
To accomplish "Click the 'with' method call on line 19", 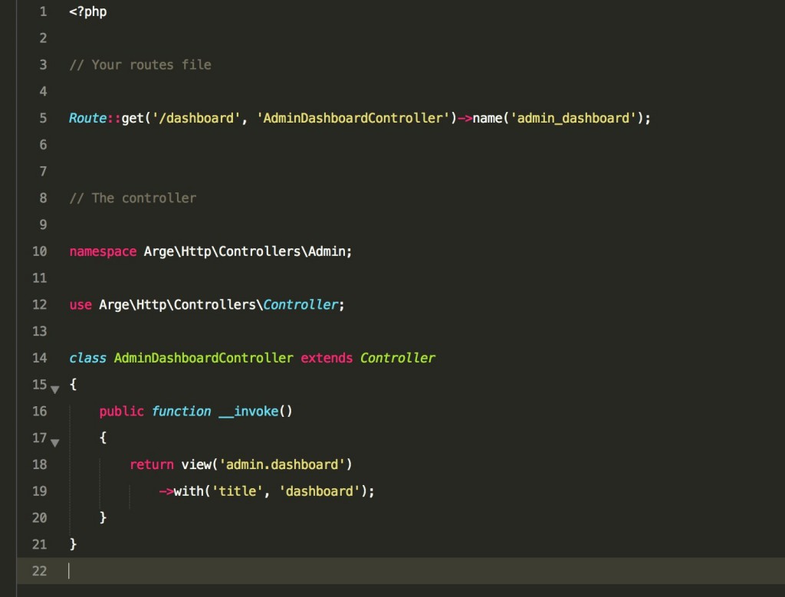I will (189, 491).
